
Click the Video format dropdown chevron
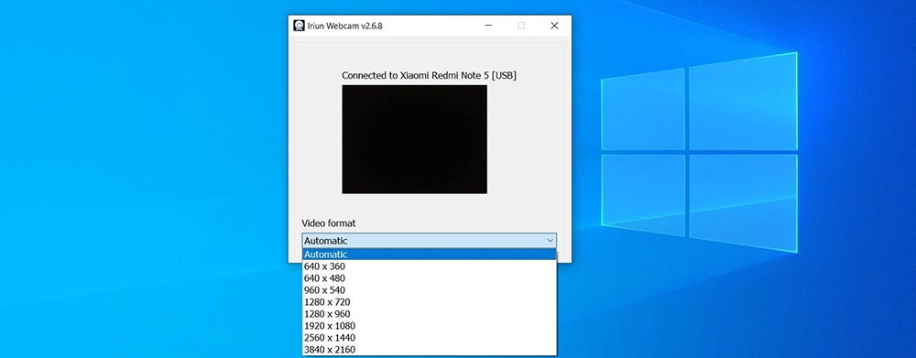coord(550,241)
